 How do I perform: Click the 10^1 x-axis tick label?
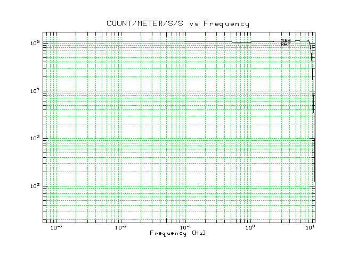click(x=310, y=227)
